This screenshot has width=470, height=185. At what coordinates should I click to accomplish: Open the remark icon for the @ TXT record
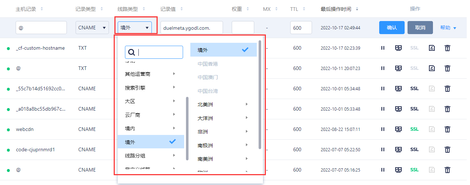point(432,68)
